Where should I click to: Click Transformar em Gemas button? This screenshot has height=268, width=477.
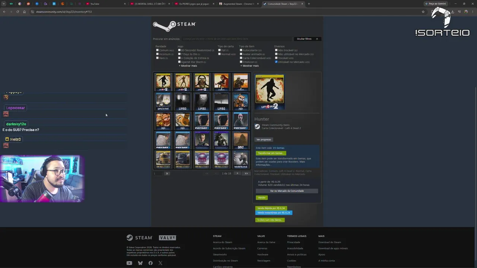(271, 153)
